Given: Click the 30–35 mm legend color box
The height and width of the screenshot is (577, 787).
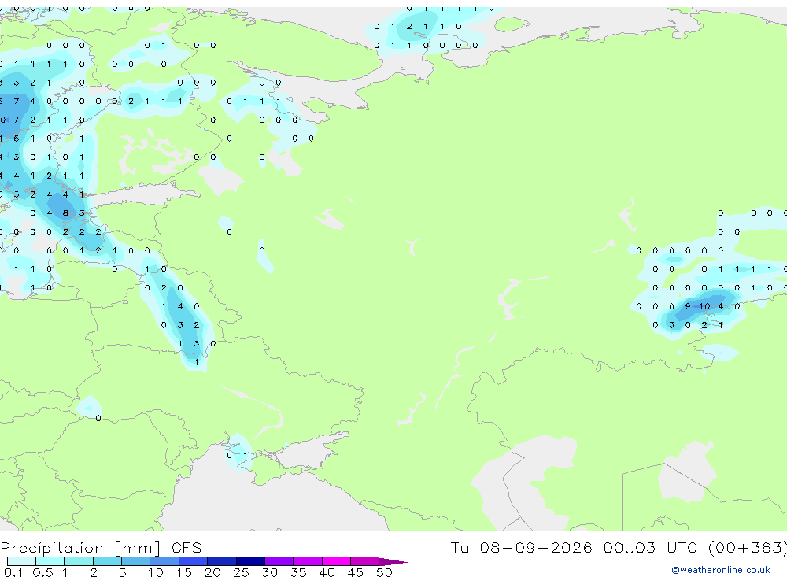Looking at the screenshot, I should click(279, 561).
